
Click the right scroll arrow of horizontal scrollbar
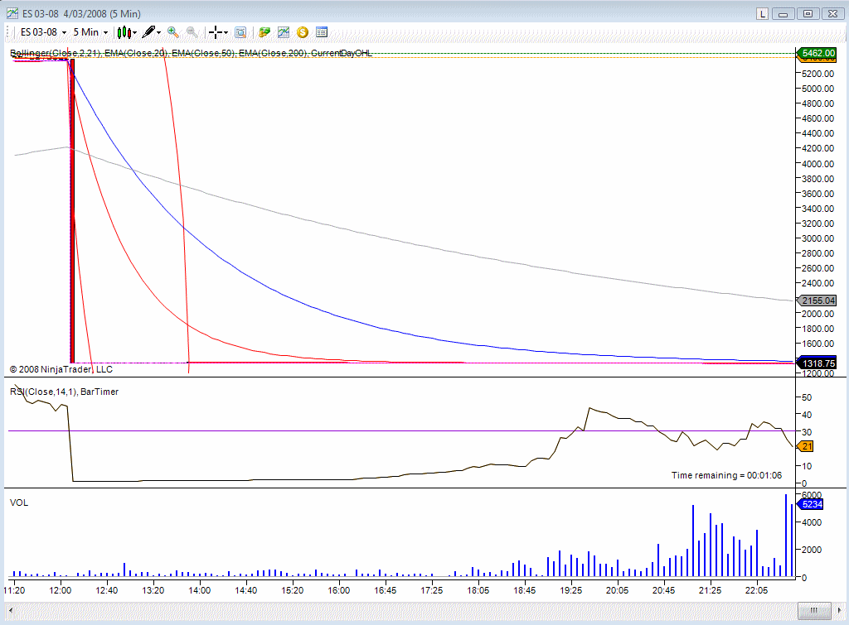click(x=839, y=610)
